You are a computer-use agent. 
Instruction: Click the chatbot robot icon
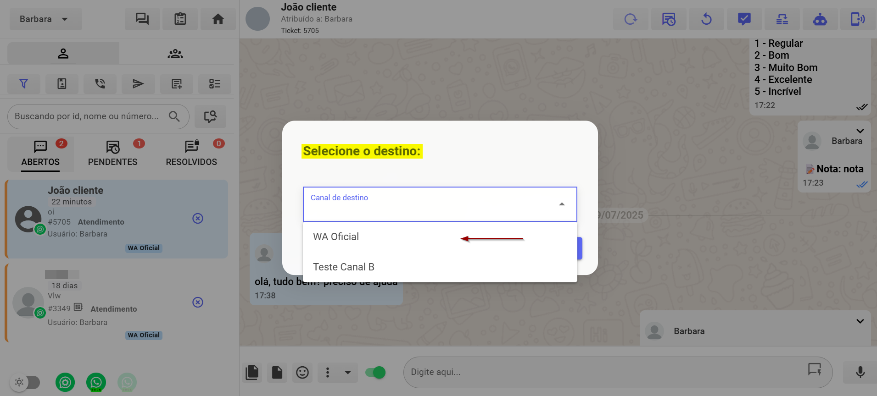(x=820, y=19)
